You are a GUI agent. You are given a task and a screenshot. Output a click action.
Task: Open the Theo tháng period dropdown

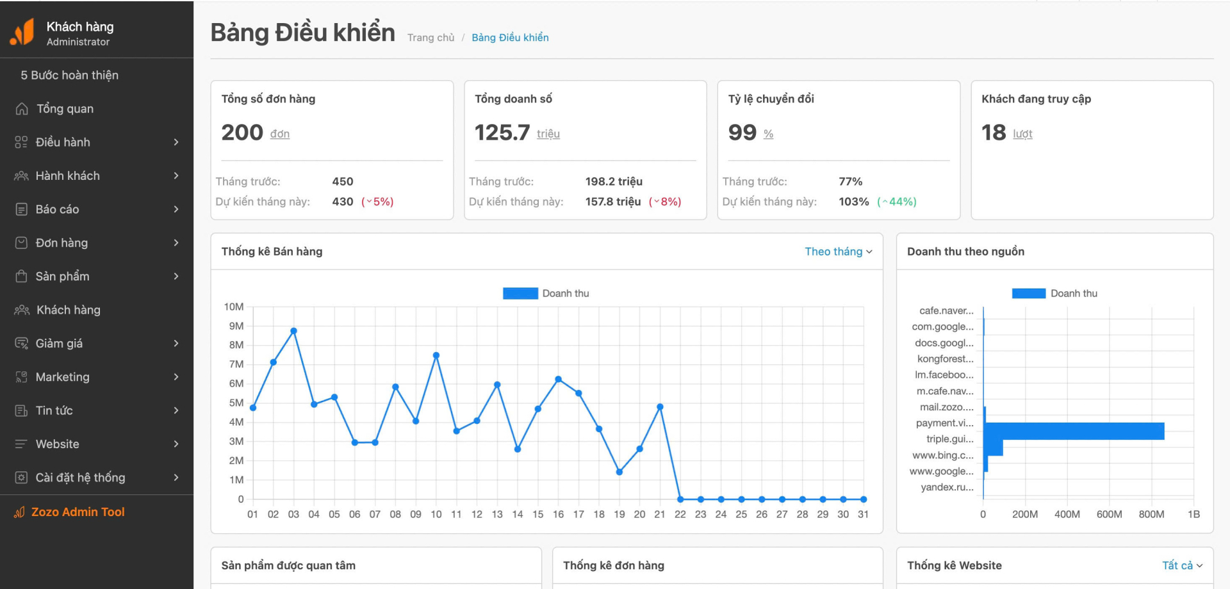pyautogui.click(x=839, y=252)
